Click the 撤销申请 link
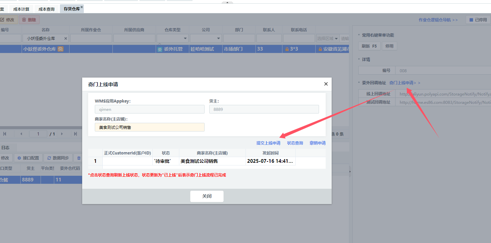 point(317,143)
